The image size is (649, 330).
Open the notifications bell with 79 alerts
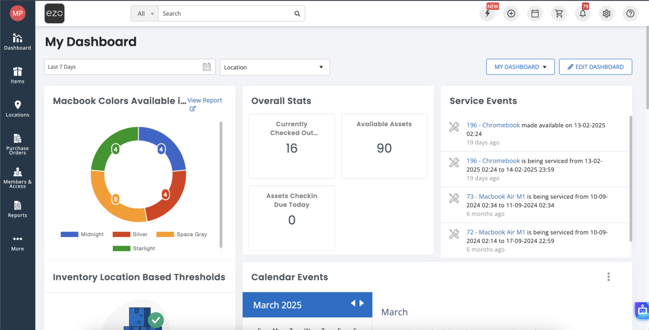pyautogui.click(x=582, y=14)
